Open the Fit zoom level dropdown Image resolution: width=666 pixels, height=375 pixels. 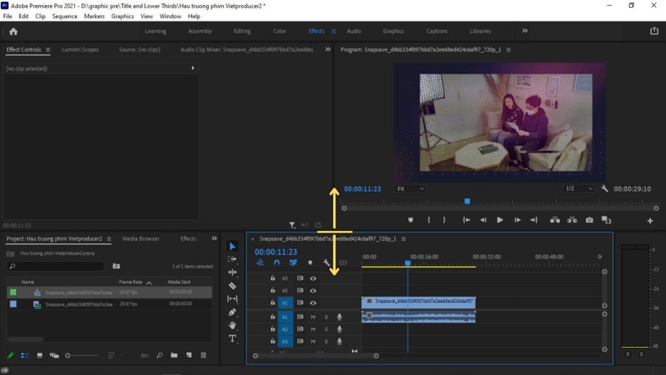(x=410, y=189)
